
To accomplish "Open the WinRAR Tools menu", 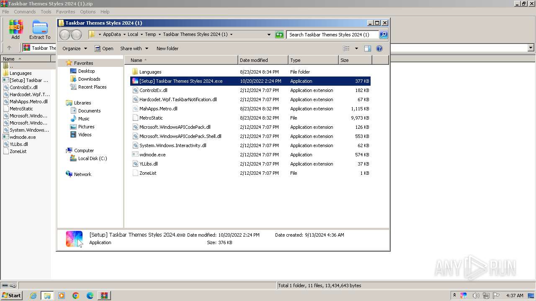I will pos(46,12).
